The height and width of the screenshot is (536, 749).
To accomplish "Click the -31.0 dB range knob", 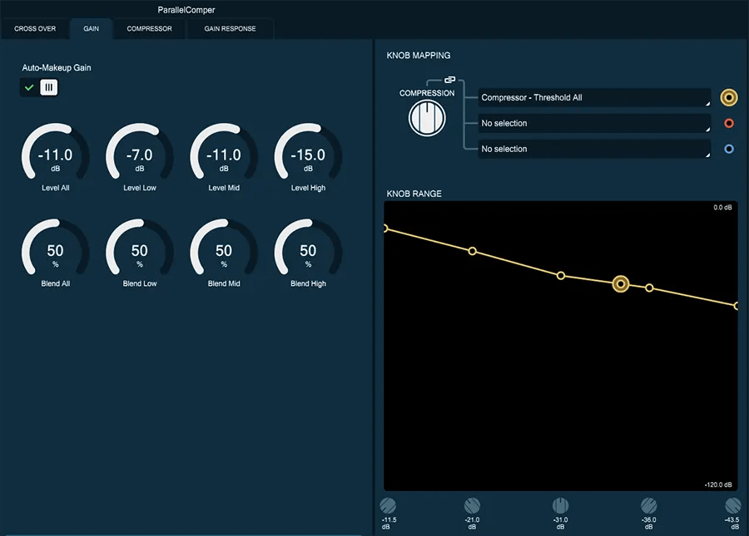I will tap(561, 505).
